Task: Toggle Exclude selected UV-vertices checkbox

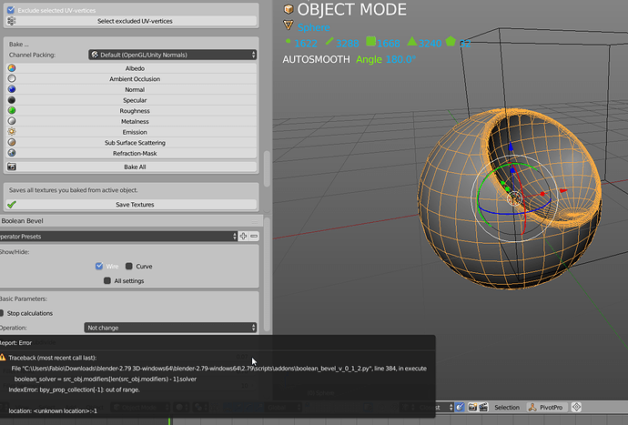Action: coord(11,10)
